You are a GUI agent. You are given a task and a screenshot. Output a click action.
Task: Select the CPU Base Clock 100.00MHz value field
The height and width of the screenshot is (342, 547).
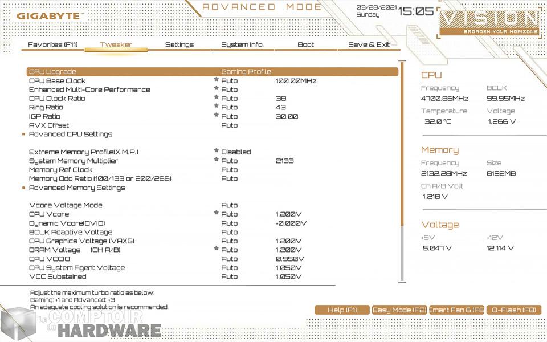[x=295, y=81]
